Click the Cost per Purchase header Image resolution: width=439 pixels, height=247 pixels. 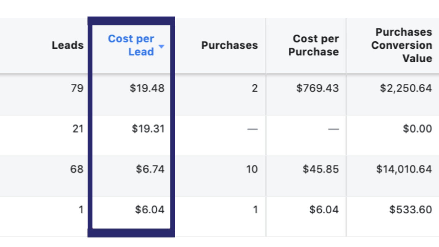tap(313, 45)
